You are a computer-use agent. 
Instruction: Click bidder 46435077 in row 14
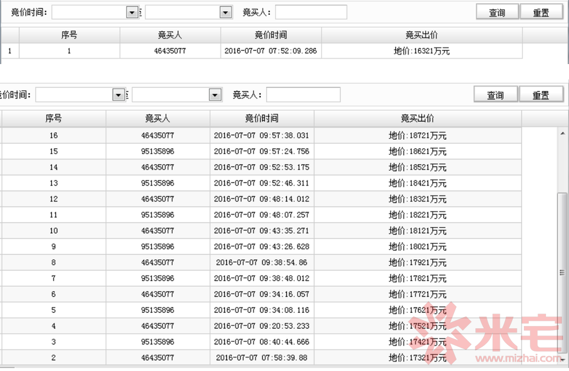pyautogui.click(x=158, y=167)
